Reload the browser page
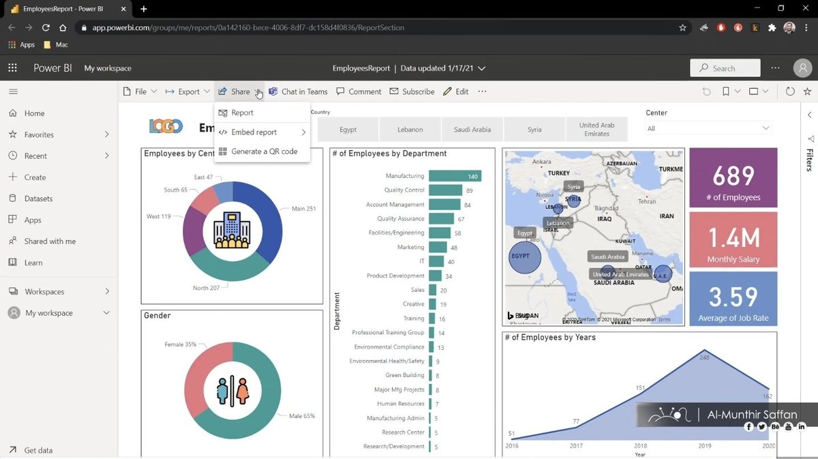Screen dimensions: 818x459 [46, 28]
